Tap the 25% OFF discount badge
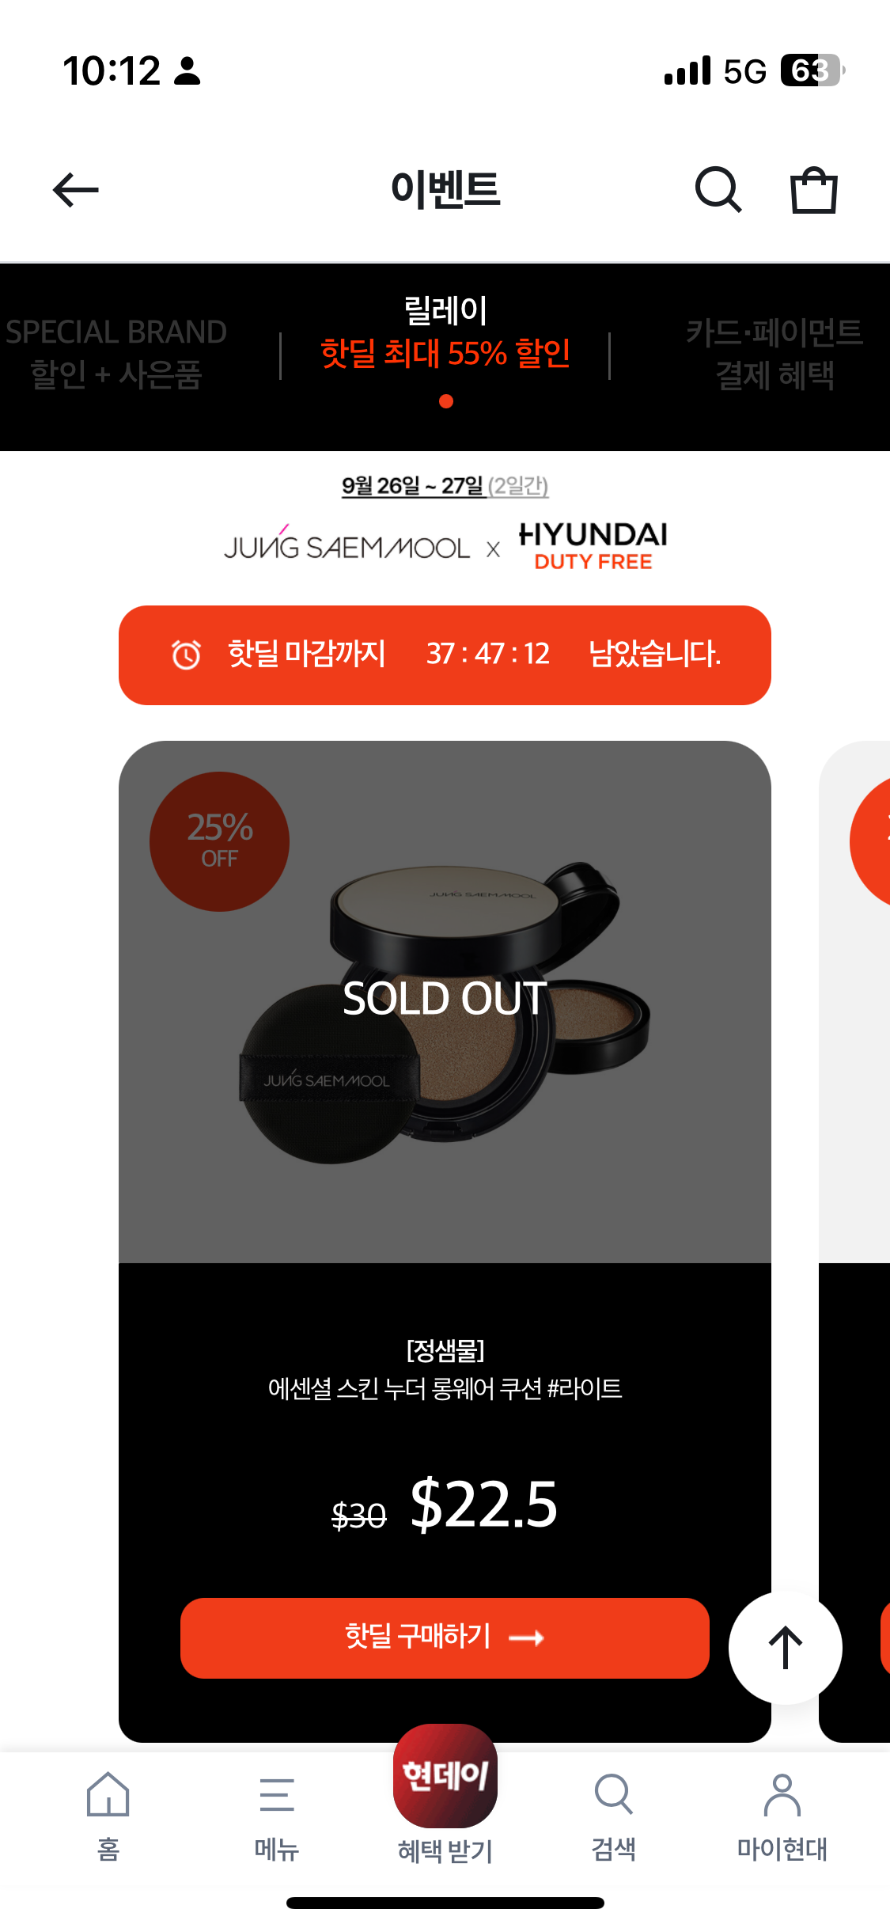The height and width of the screenshot is (1928, 890). pyautogui.click(x=219, y=841)
